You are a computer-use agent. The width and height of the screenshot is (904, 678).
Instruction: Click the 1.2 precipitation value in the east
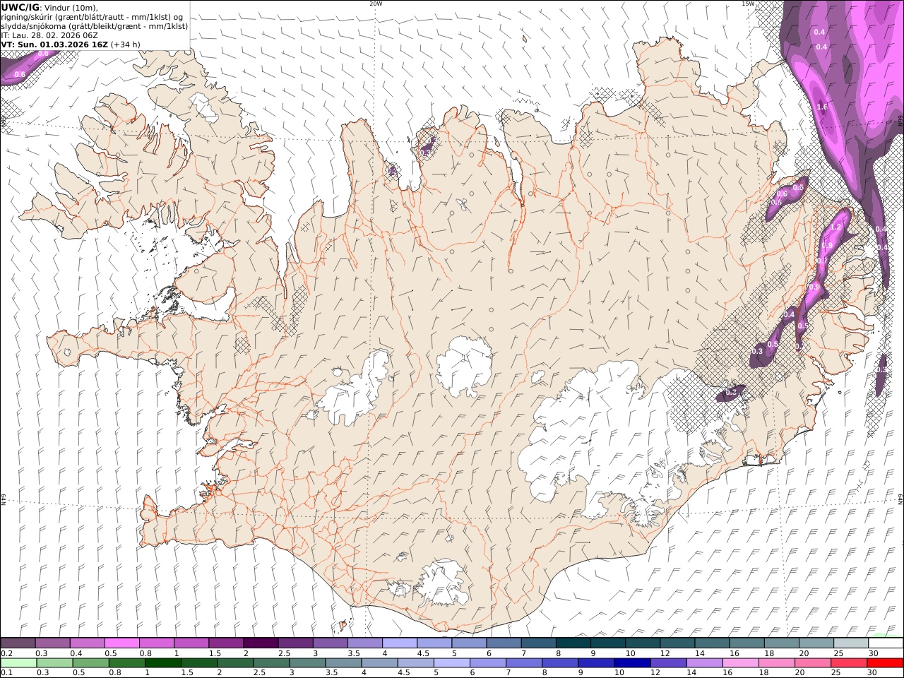[835, 227]
